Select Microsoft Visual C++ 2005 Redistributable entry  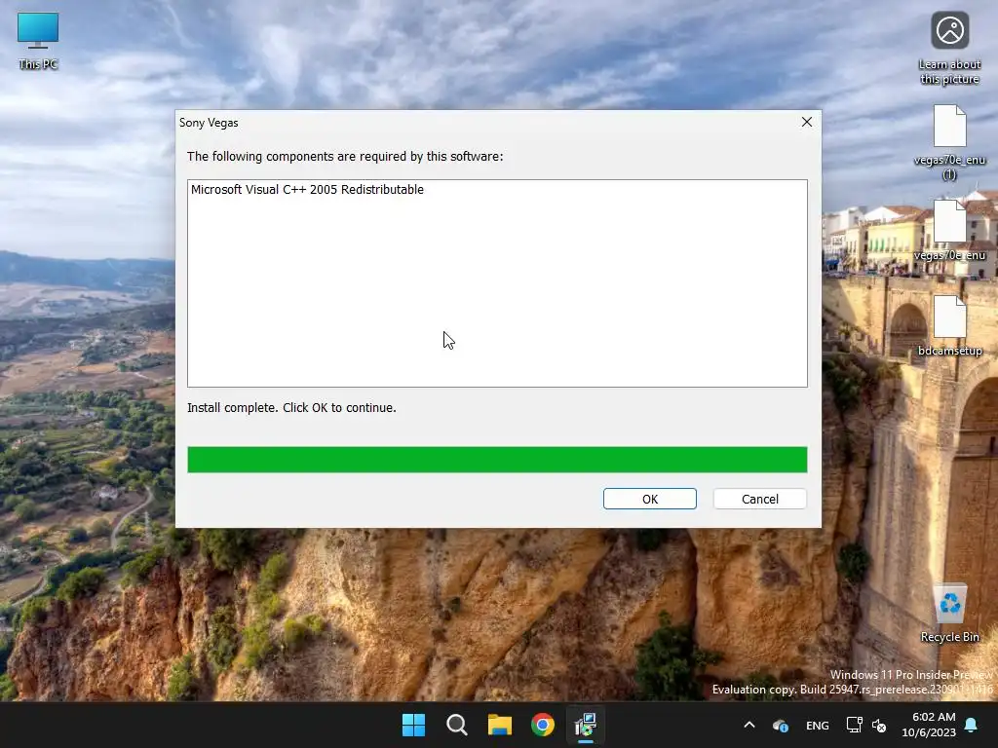[x=307, y=190]
